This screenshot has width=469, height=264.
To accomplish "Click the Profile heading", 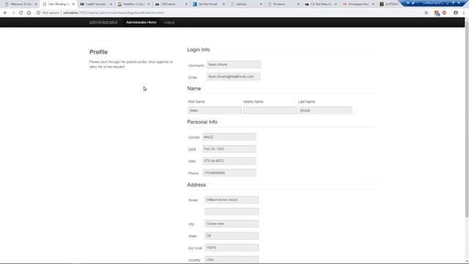I will pos(98,52).
